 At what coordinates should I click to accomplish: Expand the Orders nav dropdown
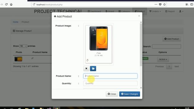pyautogui.click(x=155, y=11)
